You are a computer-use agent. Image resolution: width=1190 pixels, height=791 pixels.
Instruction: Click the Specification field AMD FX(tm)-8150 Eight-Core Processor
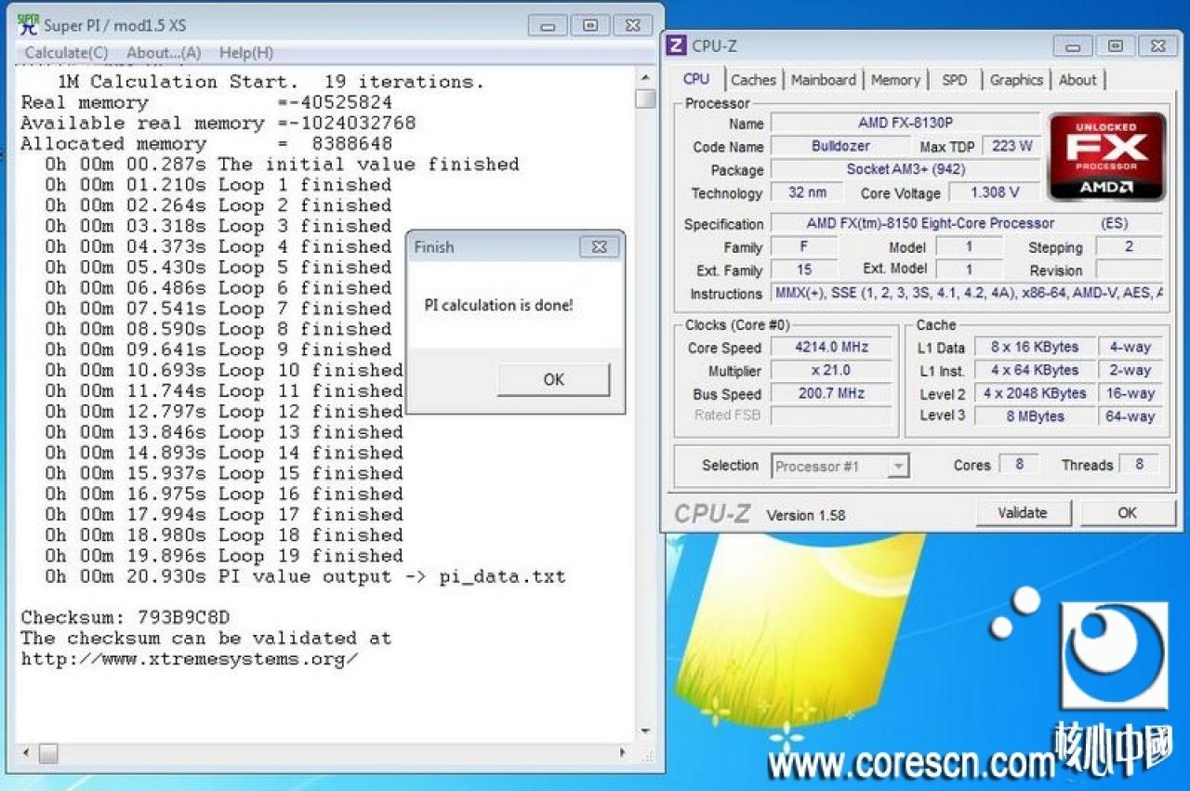click(x=967, y=223)
